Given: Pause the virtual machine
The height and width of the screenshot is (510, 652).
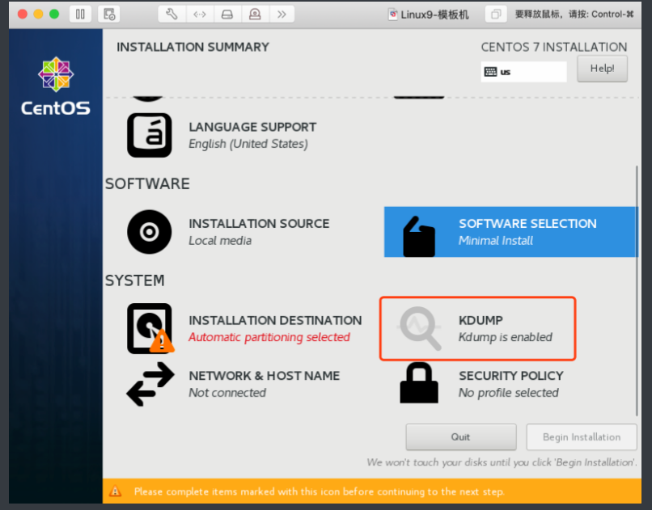Looking at the screenshot, I should tap(80, 15).
